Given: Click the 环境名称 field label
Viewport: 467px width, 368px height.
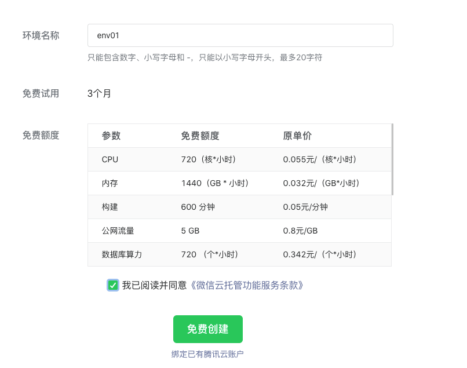Looking at the screenshot, I should coord(41,35).
